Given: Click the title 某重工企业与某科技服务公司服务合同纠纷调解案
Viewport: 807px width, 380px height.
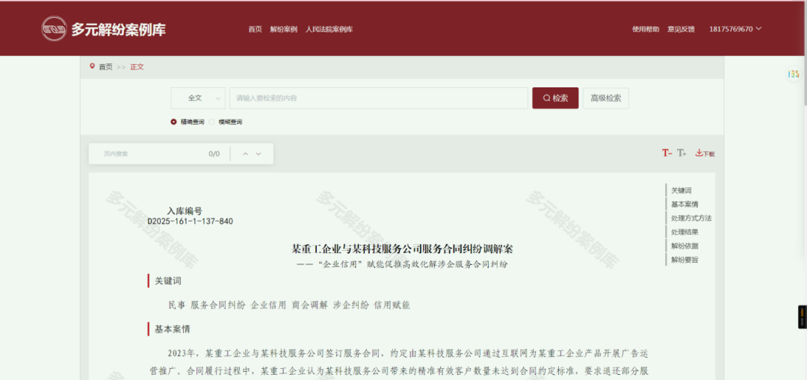Looking at the screenshot, I should tap(402, 249).
